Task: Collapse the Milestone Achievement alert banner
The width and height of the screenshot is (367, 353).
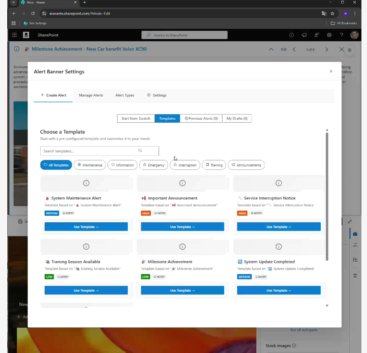Action: tap(271, 50)
